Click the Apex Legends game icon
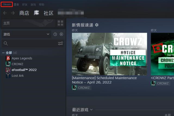The image size is (174, 116). 8,58
